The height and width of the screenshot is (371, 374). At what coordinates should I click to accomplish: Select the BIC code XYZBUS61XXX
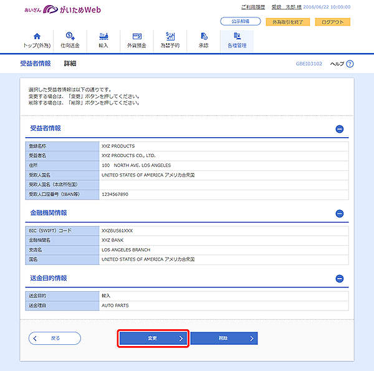pyautogui.click(x=117, y=231)
